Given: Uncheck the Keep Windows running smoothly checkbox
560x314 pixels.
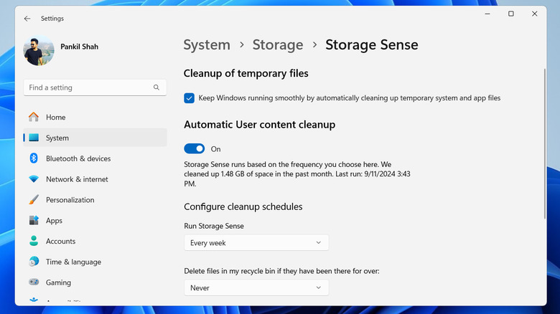Looking at the screenshot, I should pyautogui.click(x=189, y=98).
